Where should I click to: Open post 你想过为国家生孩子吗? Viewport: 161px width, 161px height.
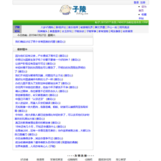pos(42,60)
